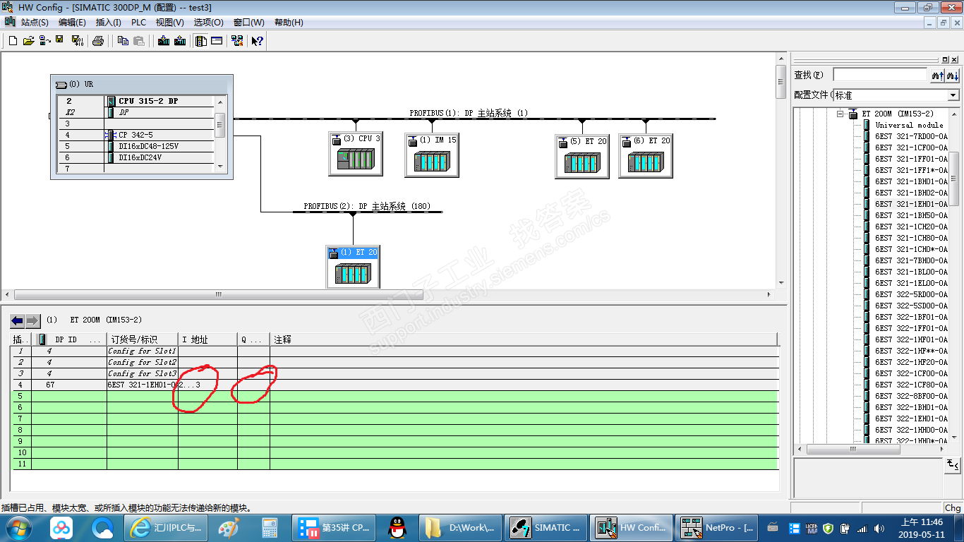Select the (6) ET 20 station icon
Image resolution: width=964 pixels, height=542 pixels.
click(646, 156)
